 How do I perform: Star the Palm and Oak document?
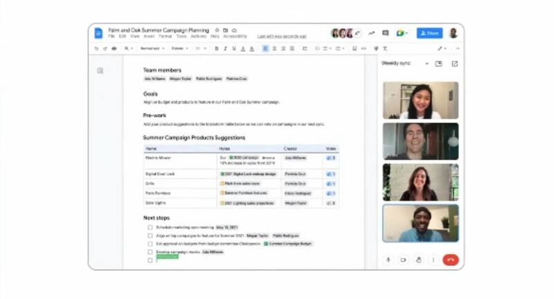click(x=217, y=30)
